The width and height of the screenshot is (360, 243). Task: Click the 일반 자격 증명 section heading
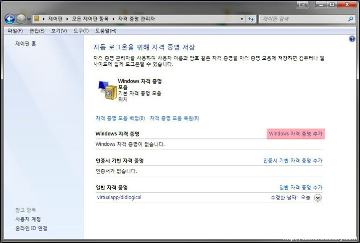coord(112,188)
